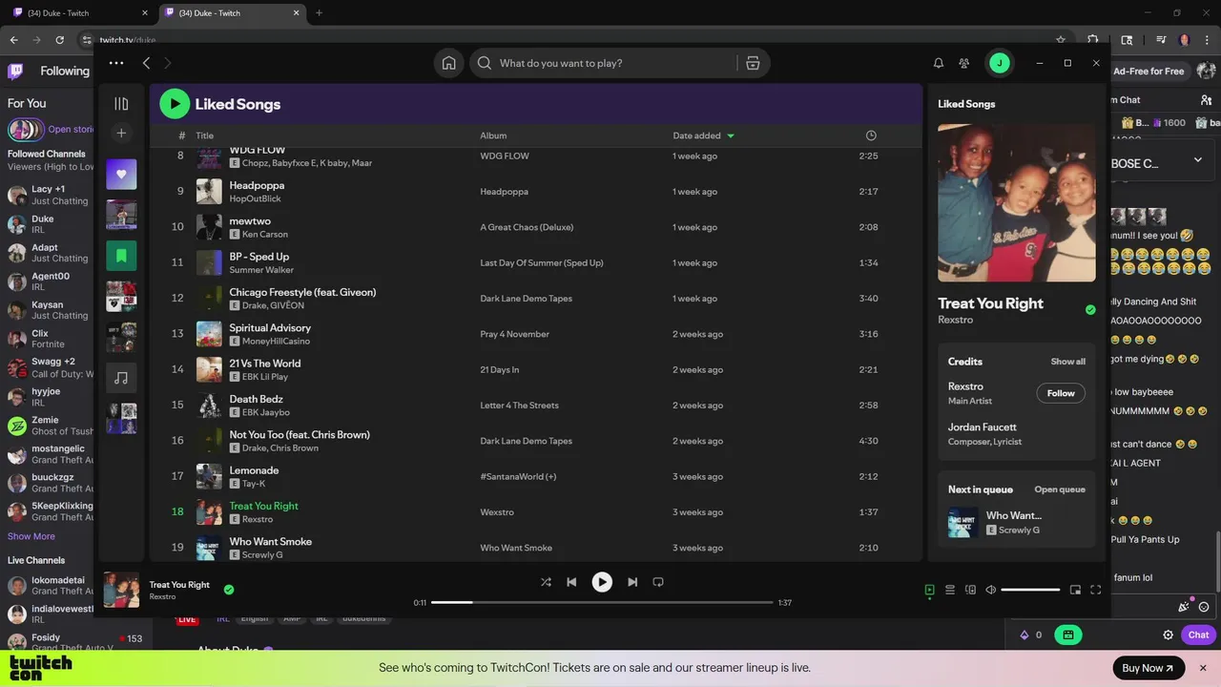The width and height of the screenshot is (1221, 687).
Task: Open Twitch emote picker smiley
Action: pos(1204,607)
